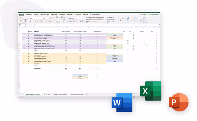Image resolution: width=197 pixels, height=121 pixels.
Task: Open the Accueil ribbon tab
Action: coord(21,14)
